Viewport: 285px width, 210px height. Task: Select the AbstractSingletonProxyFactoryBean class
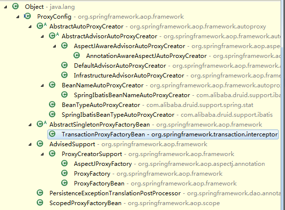(x=99, y=125)
